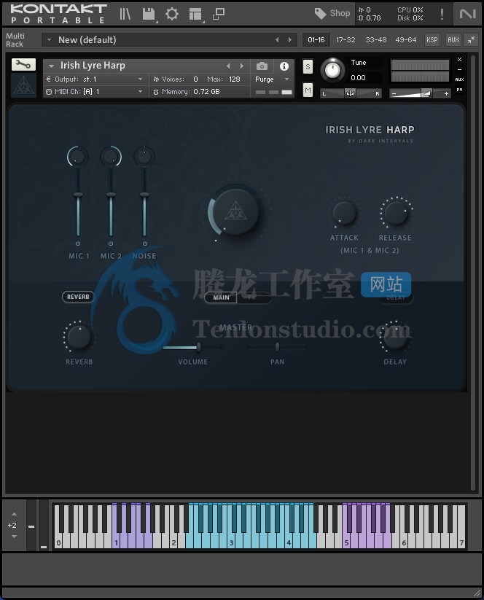Click the NOISE pan knob
This screenshot has width=484, height=600.
tap(144, 157)
